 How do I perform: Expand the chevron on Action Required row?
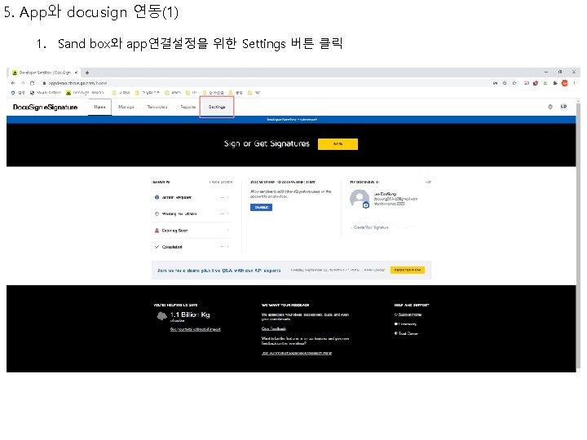click(x=227, y=197)
